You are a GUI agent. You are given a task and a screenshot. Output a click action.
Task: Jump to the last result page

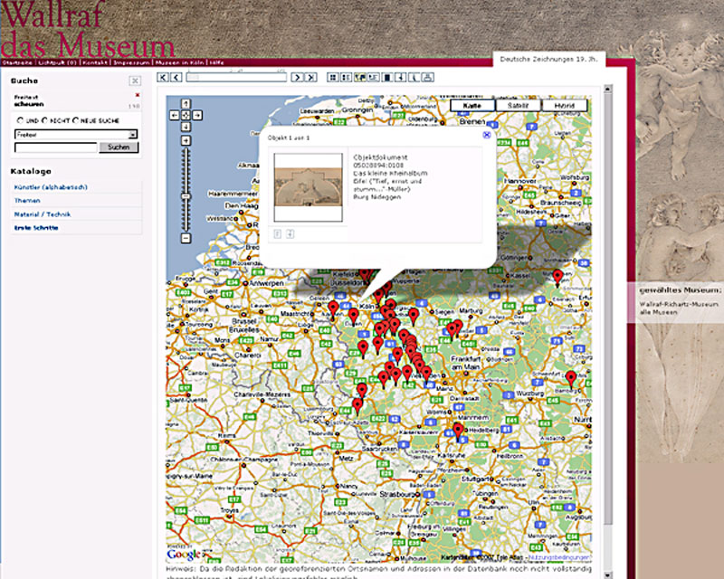point(310,77)
